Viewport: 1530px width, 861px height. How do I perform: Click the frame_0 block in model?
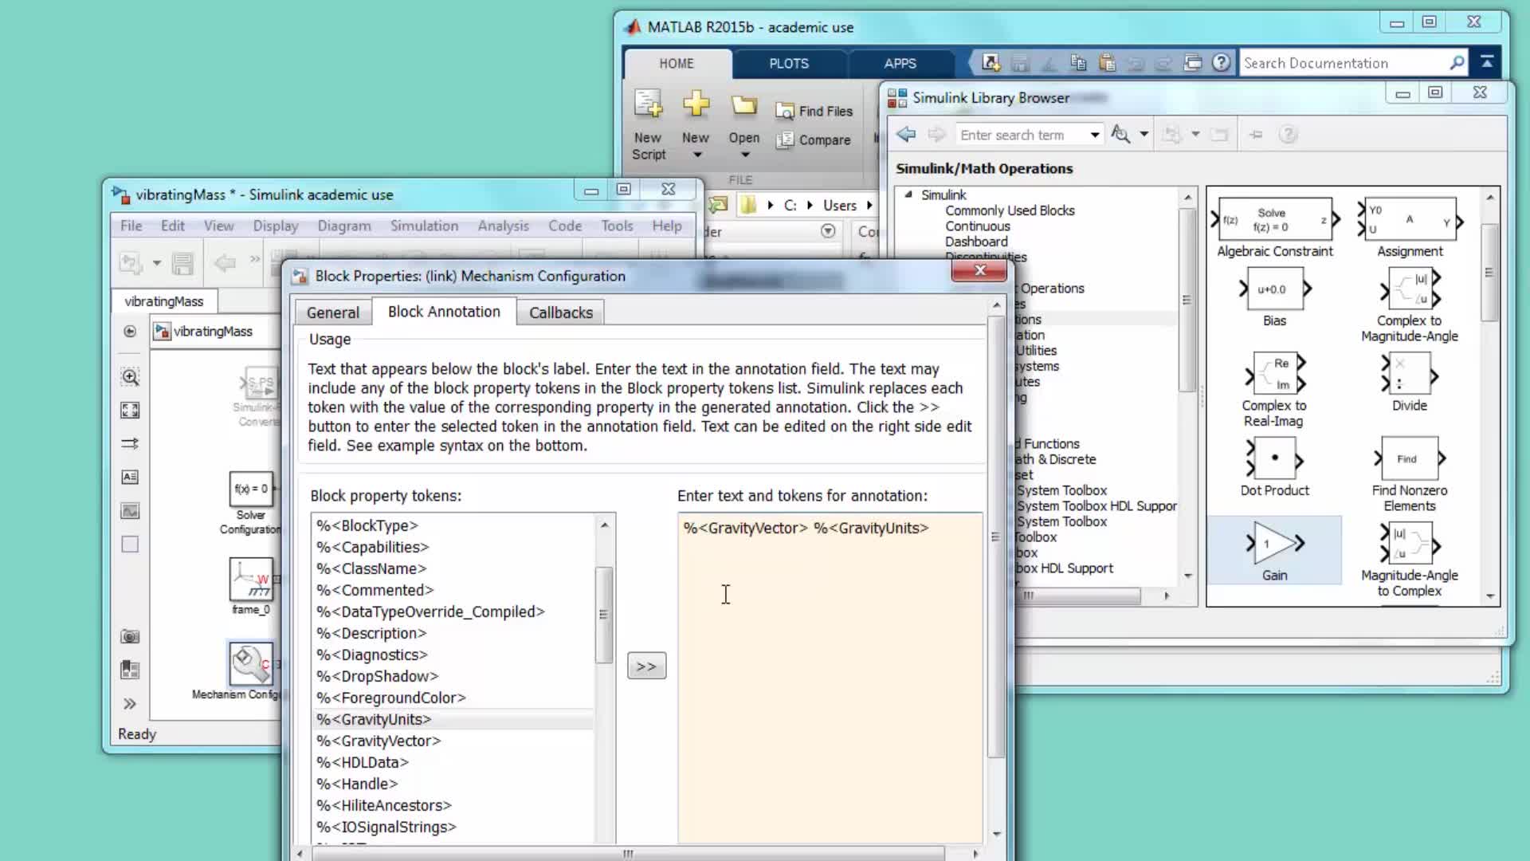tap(251, 580)
